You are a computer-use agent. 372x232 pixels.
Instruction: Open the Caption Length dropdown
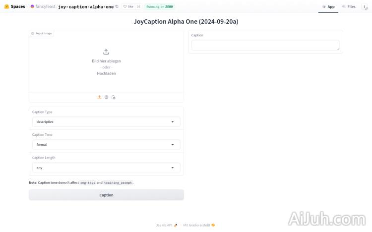tap(106, 168)
